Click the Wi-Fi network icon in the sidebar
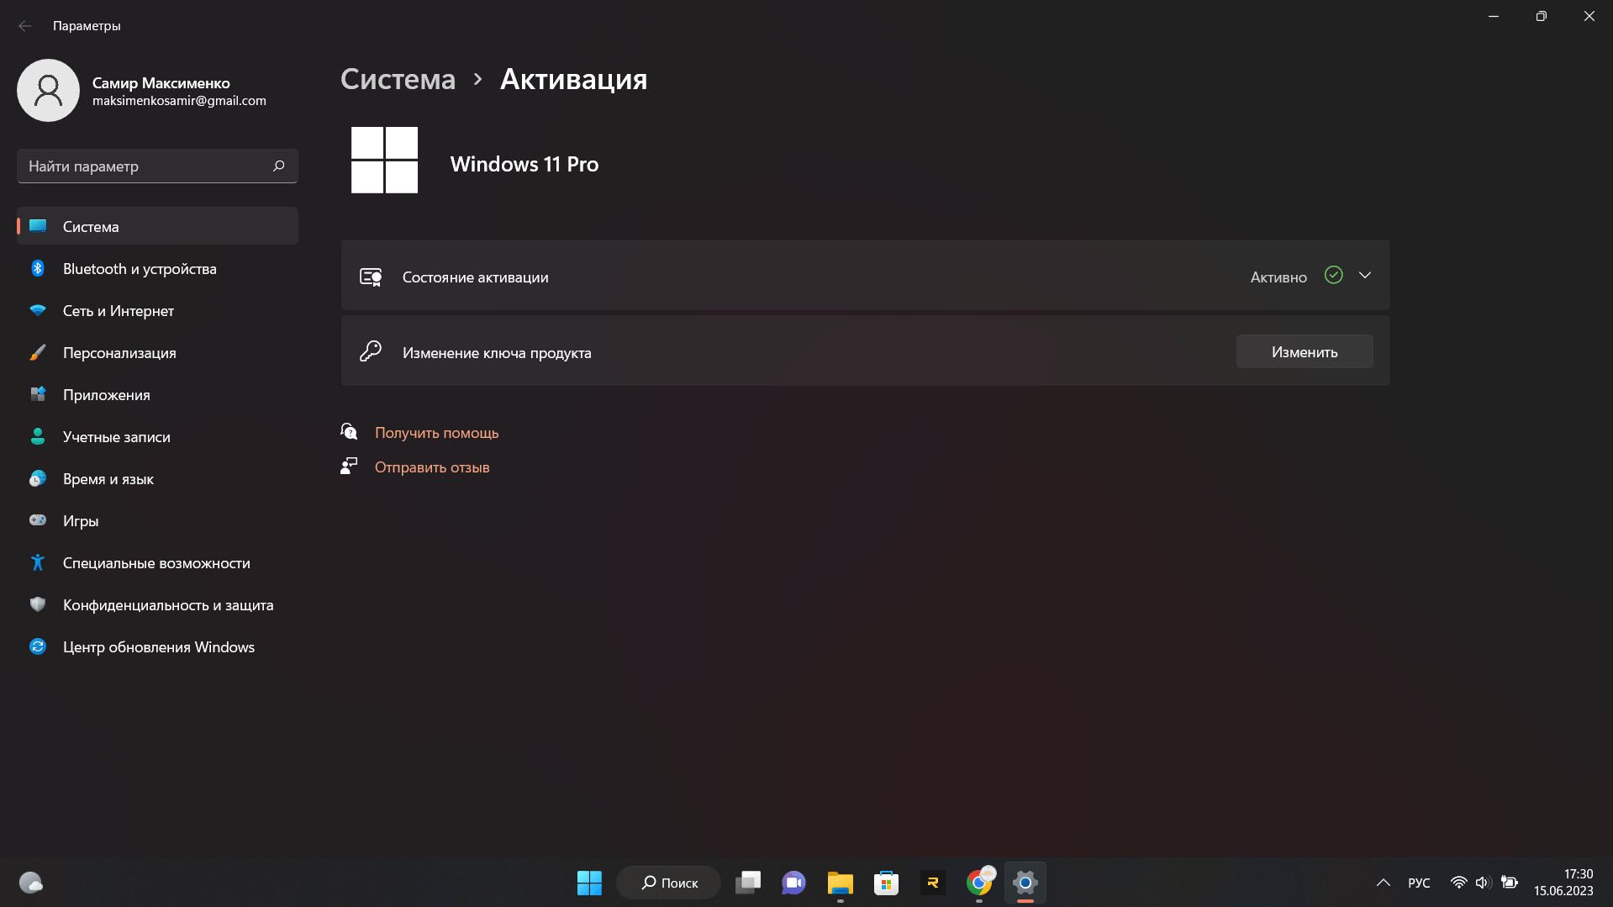The height and width of the screenshot is (907, 1613). [x=38, y=310]
